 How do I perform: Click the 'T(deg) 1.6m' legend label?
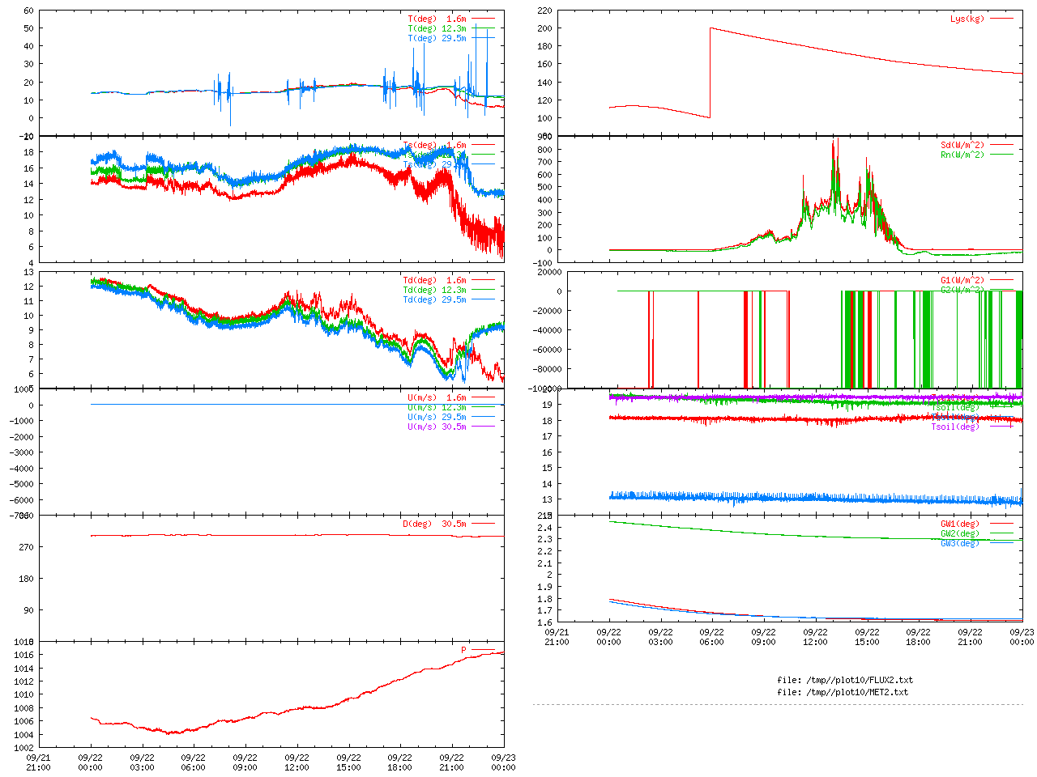click(437, 19)
